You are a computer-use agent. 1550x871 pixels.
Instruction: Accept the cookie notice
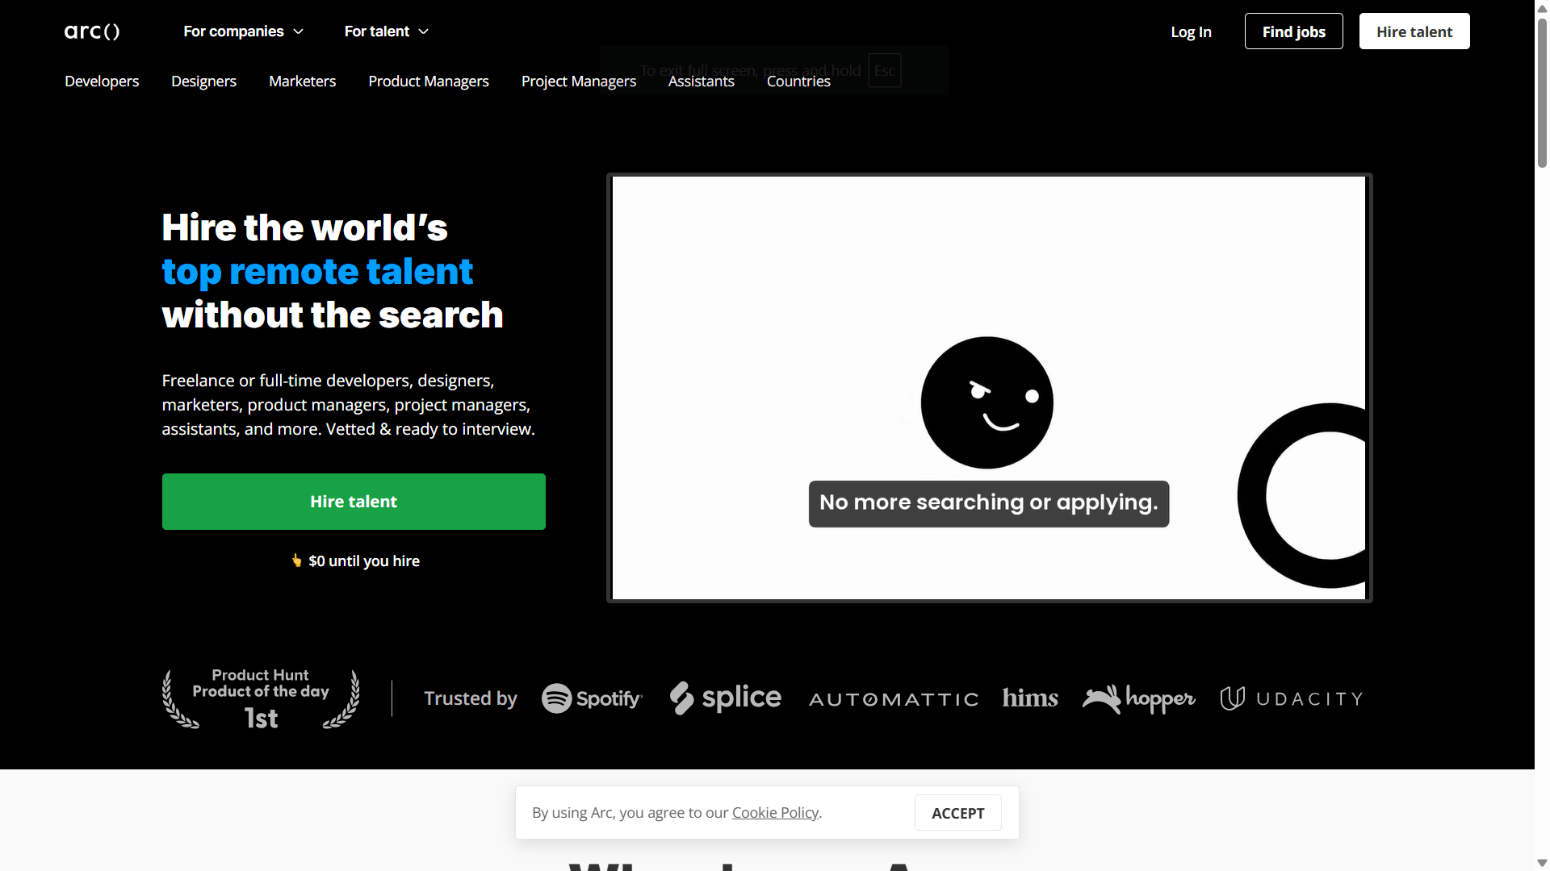pyautogui.click(x=957, y=812)
